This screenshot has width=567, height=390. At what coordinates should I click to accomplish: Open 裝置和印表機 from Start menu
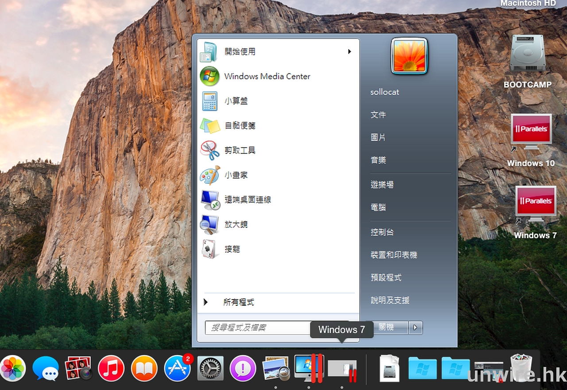393,255
